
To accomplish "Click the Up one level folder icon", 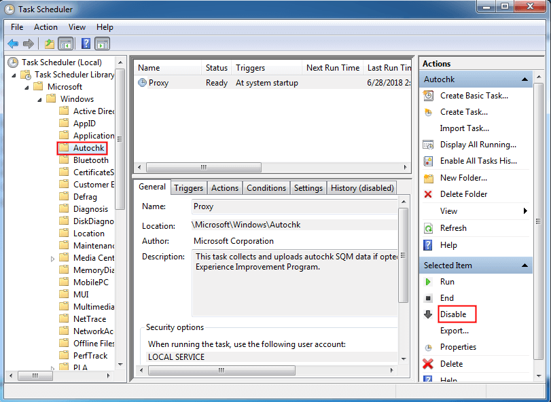I will 50,44.
